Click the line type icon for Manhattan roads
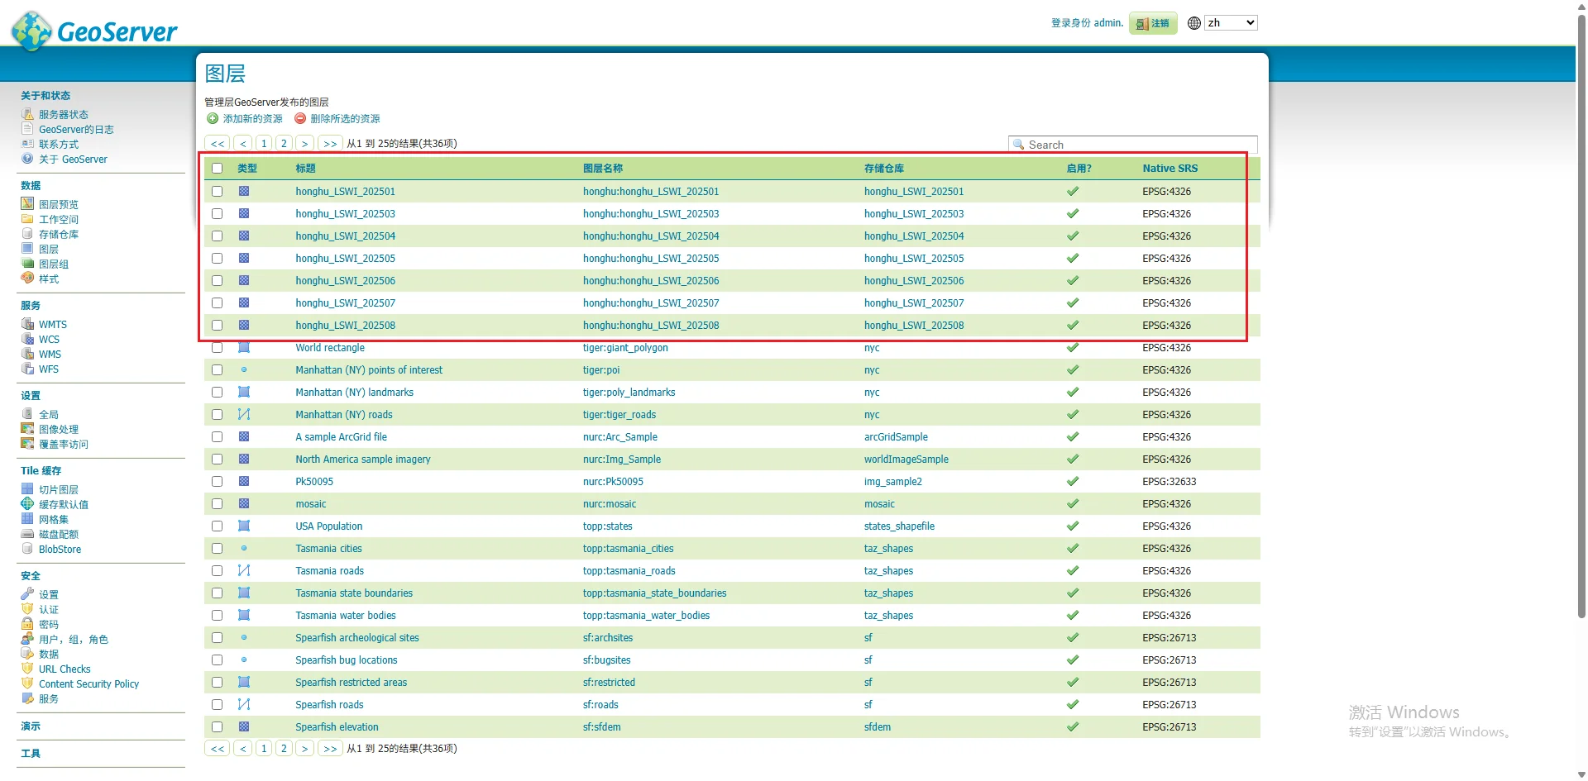Viewport: 1588px width, 781px height. 244,415
